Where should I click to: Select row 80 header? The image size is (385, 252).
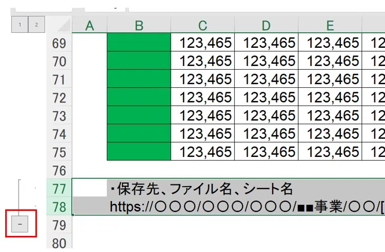59,242
